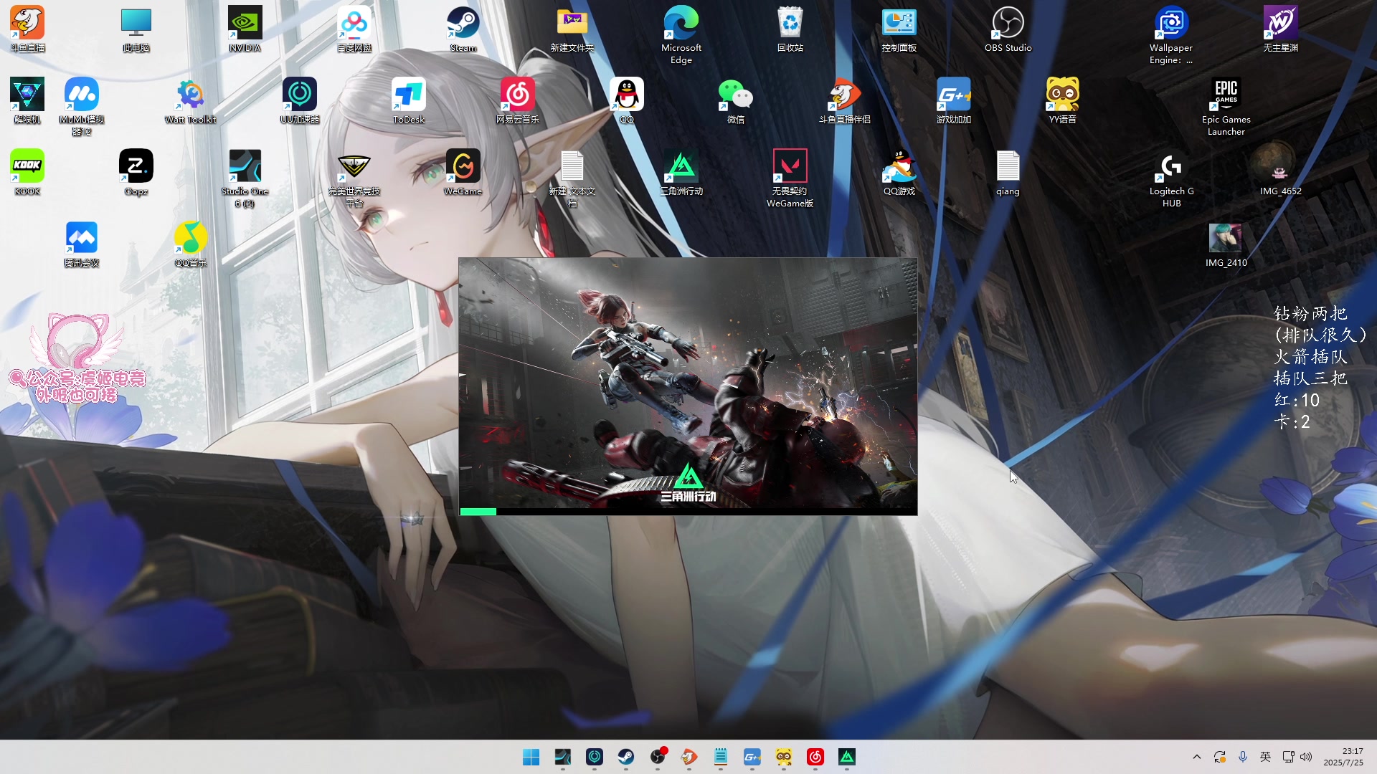Open the 控制面板 desktop icon

coord(899,29)
